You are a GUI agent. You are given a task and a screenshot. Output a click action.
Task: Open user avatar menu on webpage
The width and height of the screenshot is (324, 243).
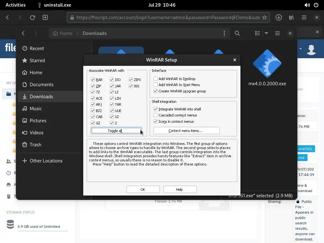[x=311, y=50]
